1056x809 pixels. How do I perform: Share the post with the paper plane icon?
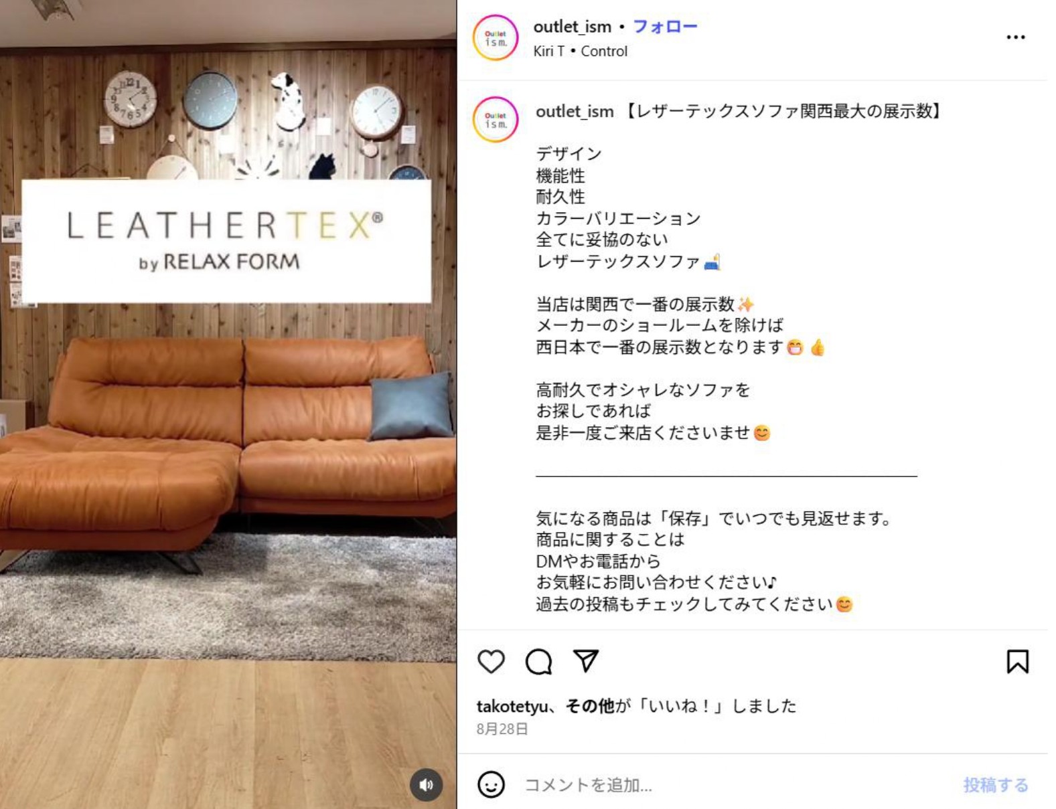click(586, 660)
